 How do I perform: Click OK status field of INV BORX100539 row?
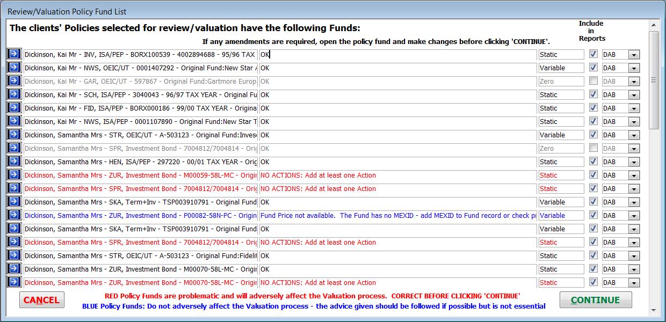click(398, 54)
